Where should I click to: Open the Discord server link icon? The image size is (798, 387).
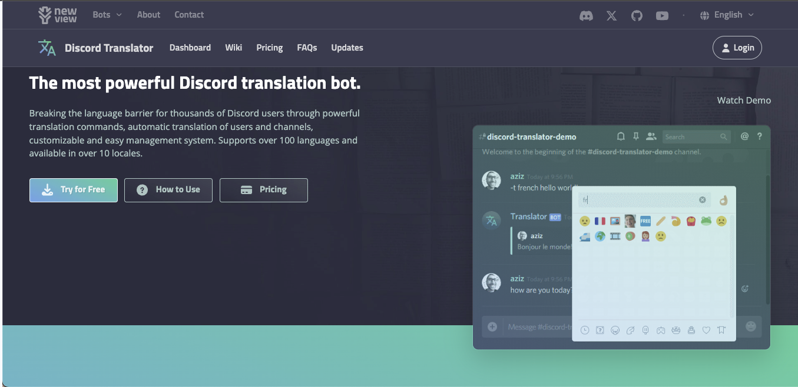click(586, 16)
